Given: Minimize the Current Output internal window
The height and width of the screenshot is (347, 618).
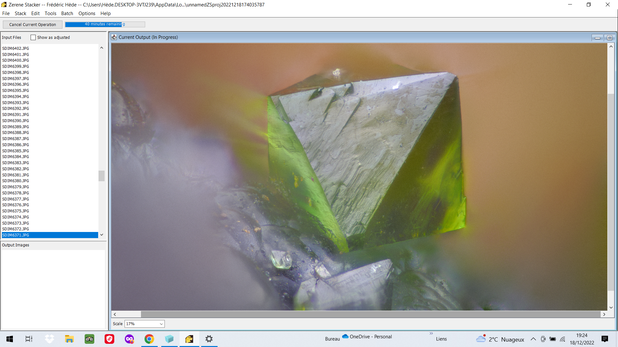Looking at the screenshot, I should [597, 38].
